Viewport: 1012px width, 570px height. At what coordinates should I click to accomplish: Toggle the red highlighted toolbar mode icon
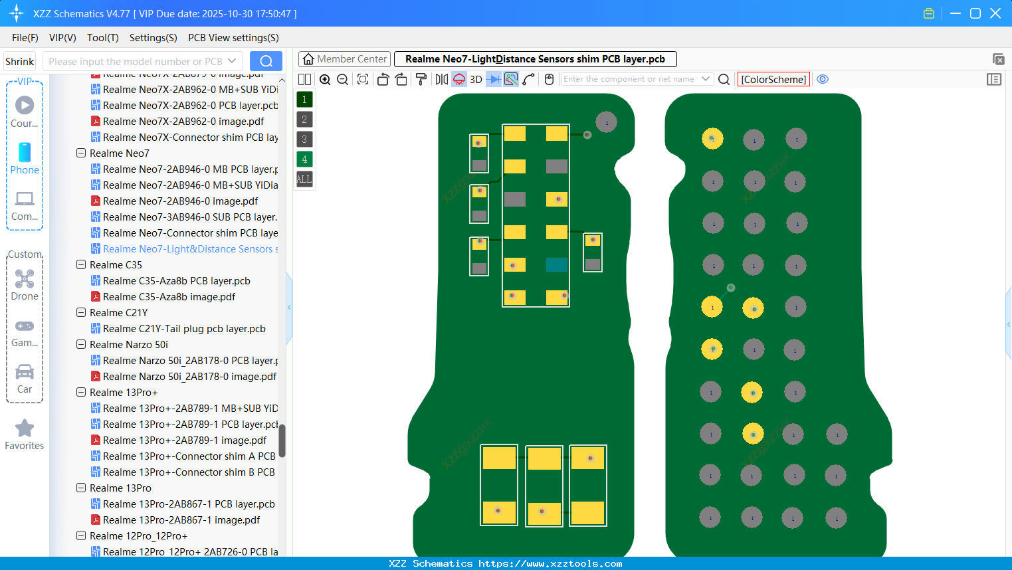coord(459,80)
